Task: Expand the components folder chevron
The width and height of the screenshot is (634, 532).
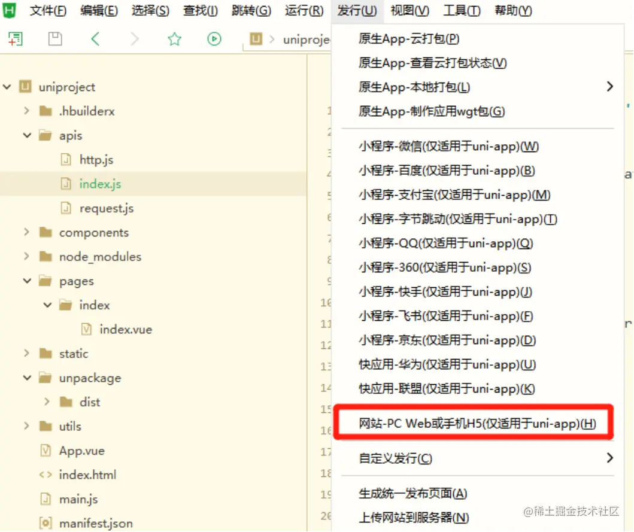Action: pyautogui.click(x=27, y=232)
